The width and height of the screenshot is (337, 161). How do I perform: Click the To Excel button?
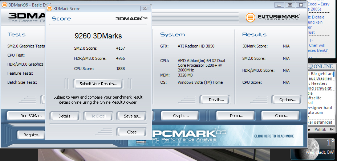[x=98, y=116]
